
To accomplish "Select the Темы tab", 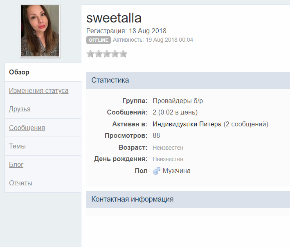I will (x=17, y=146).
